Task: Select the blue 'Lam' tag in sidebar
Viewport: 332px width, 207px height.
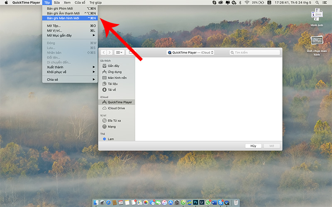Action: coord(110,139)
